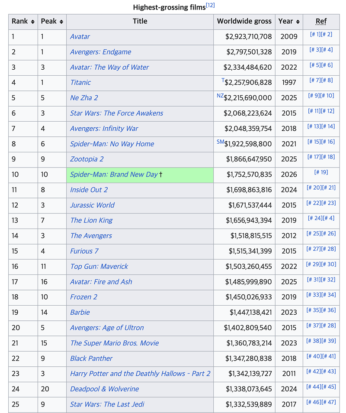Open The Lion King link
Screen dimensions: 346x413
pos(91,220)
